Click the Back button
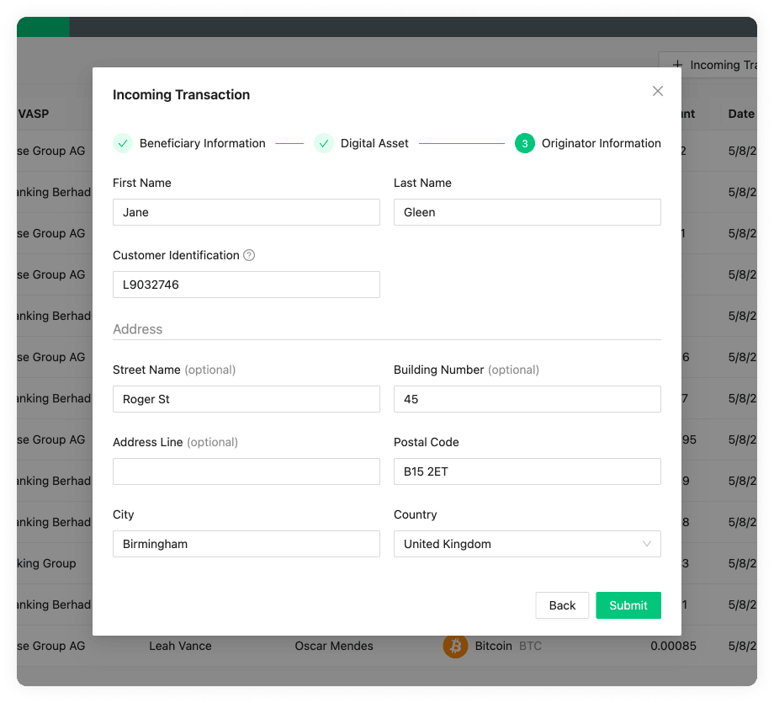The width and height of the screenshot is (774, 703). [x=562, y=605]
